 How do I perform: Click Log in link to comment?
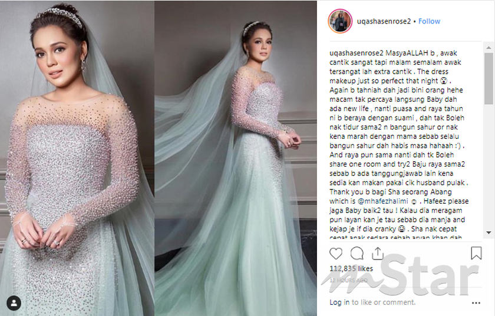(339, 302)
